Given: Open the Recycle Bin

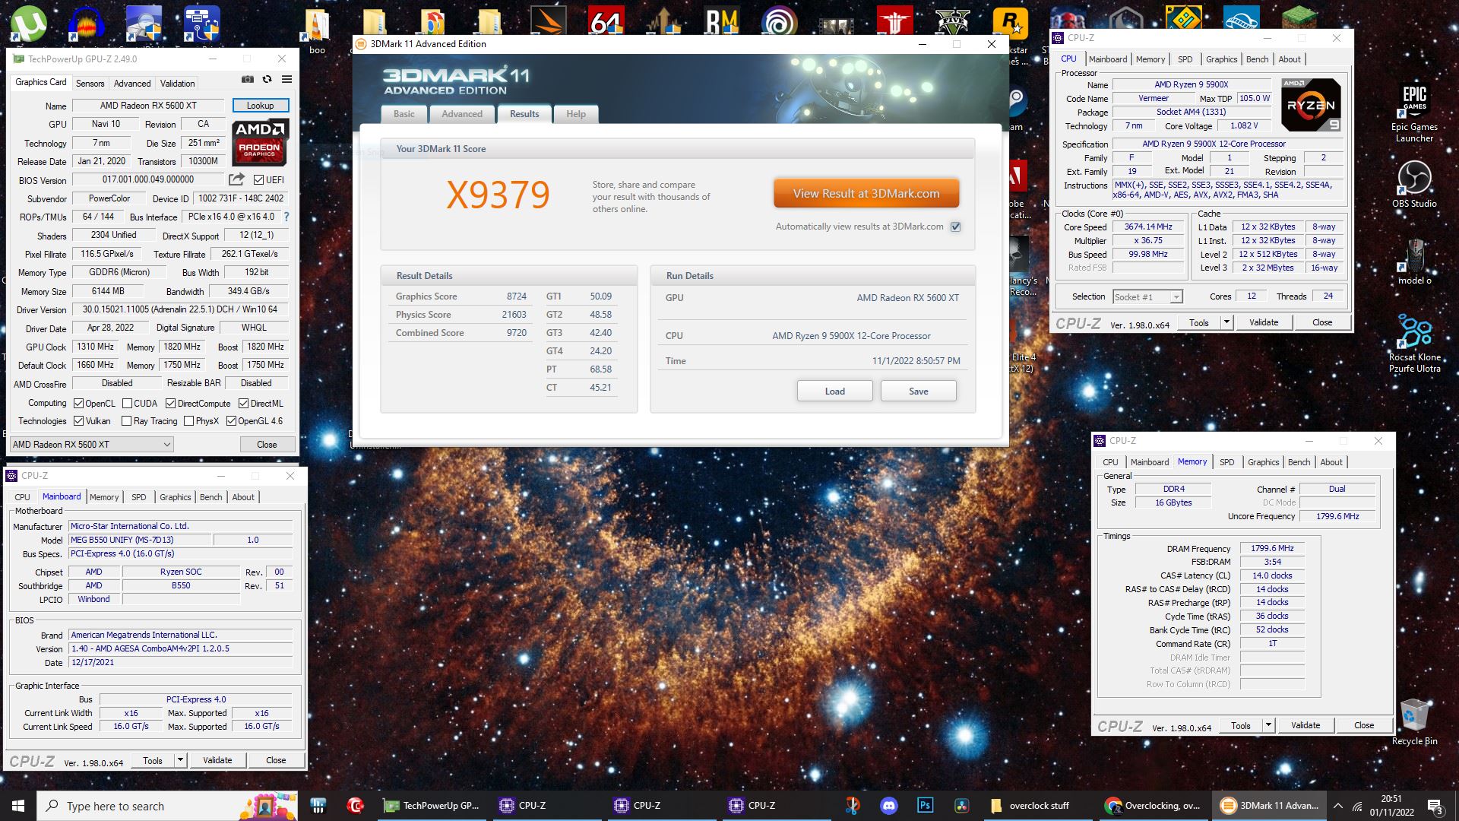Looking at the screenshot, I should point(1414,721).
